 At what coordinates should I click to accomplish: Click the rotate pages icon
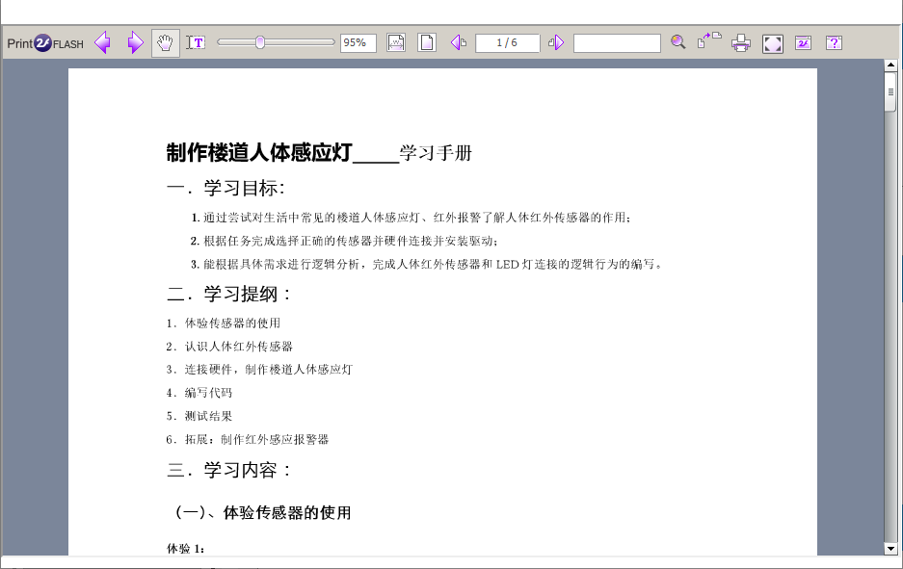(709, 40)
